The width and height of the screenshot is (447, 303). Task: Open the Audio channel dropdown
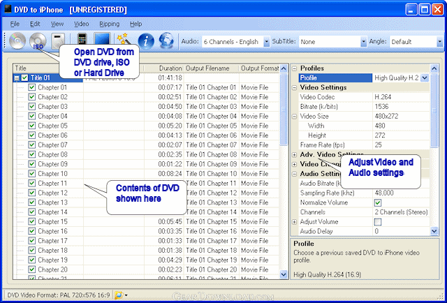266,42
